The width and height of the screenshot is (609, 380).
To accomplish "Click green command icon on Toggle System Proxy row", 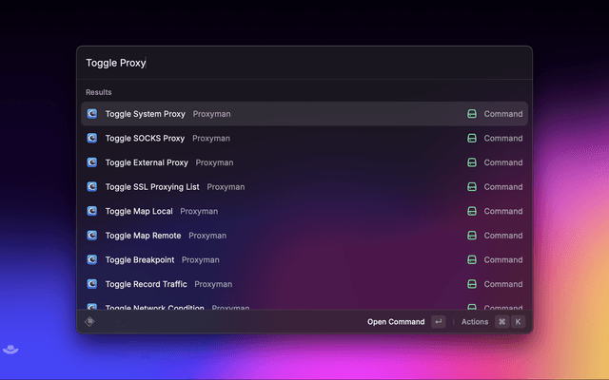I will [471, 114].
